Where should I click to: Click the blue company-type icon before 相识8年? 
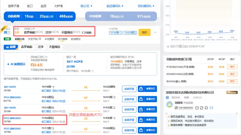167,98
